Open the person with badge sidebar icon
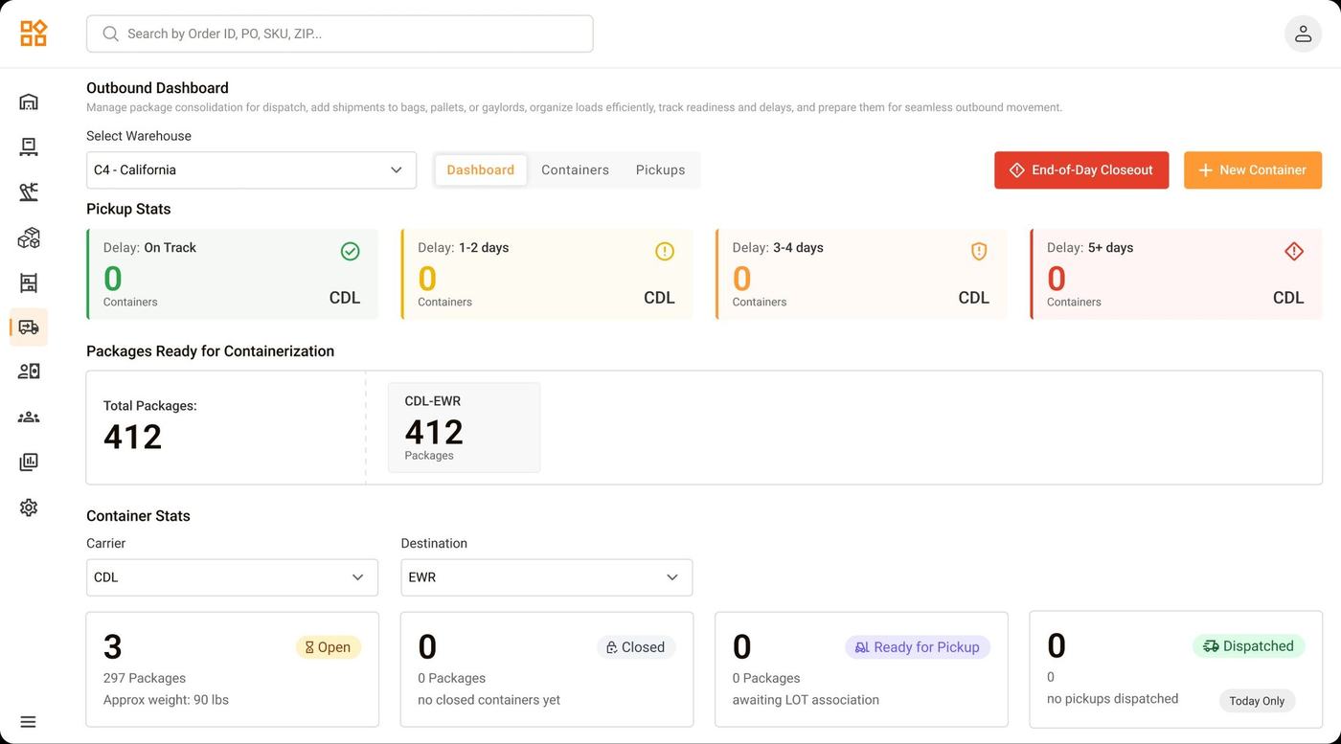Screen dimensions: 1341x744 point(29,372)
